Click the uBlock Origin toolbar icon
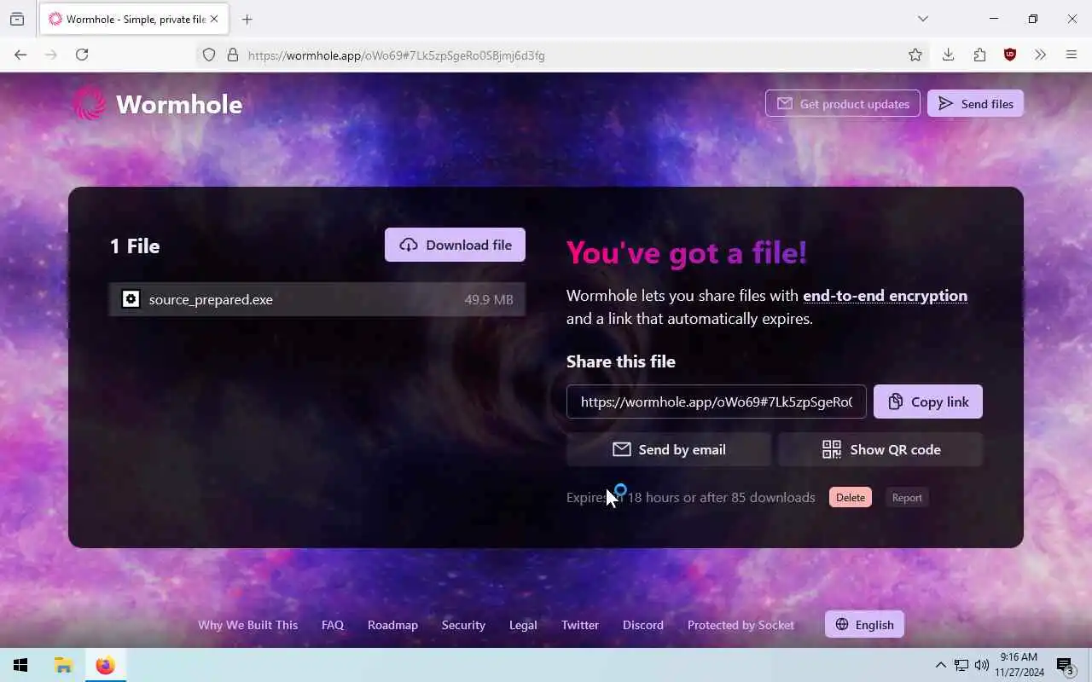This screenshot has width=1092, height=682. coord(1010,55)
